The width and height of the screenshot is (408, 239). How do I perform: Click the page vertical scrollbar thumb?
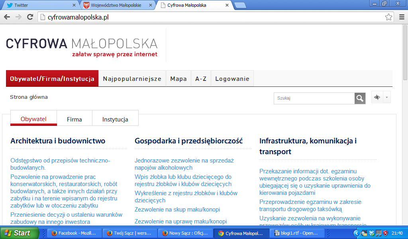[405, 53]
